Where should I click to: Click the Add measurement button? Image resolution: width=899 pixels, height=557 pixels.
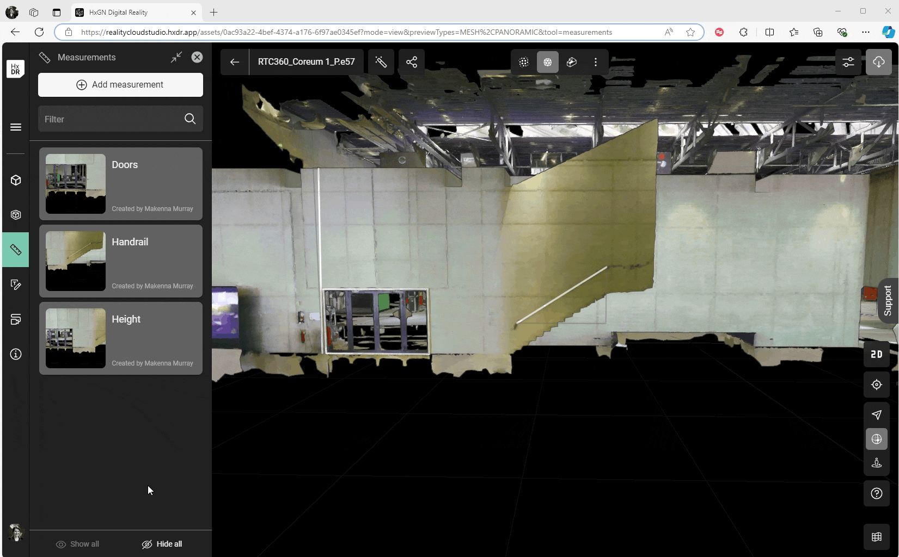pyautogui.click(x=120, y=84)
